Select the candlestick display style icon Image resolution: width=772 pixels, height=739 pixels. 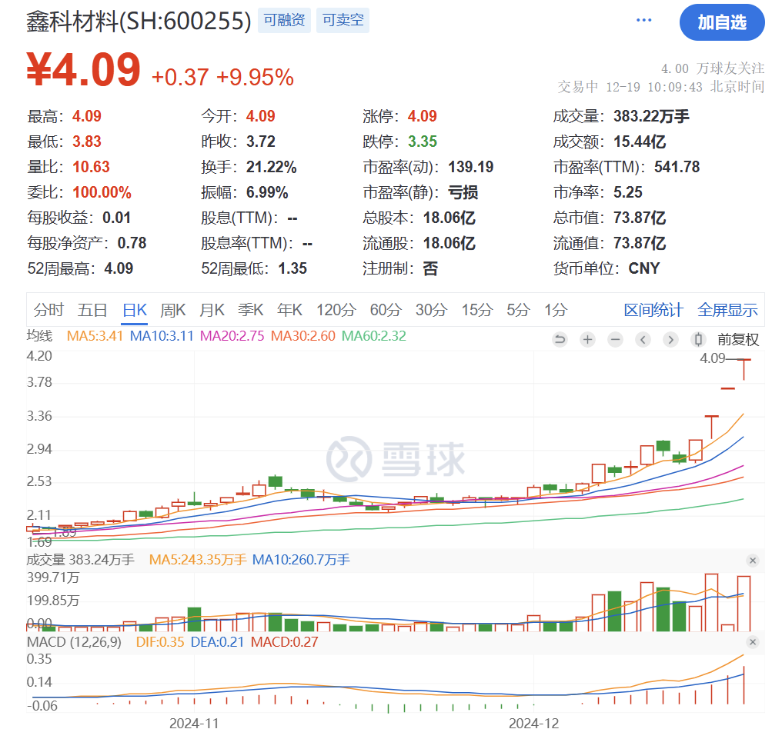click(x=698, y=339)
